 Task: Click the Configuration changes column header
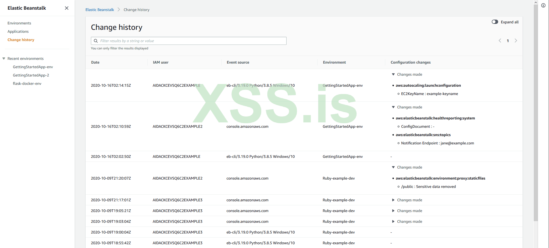(x=411, y=62)
